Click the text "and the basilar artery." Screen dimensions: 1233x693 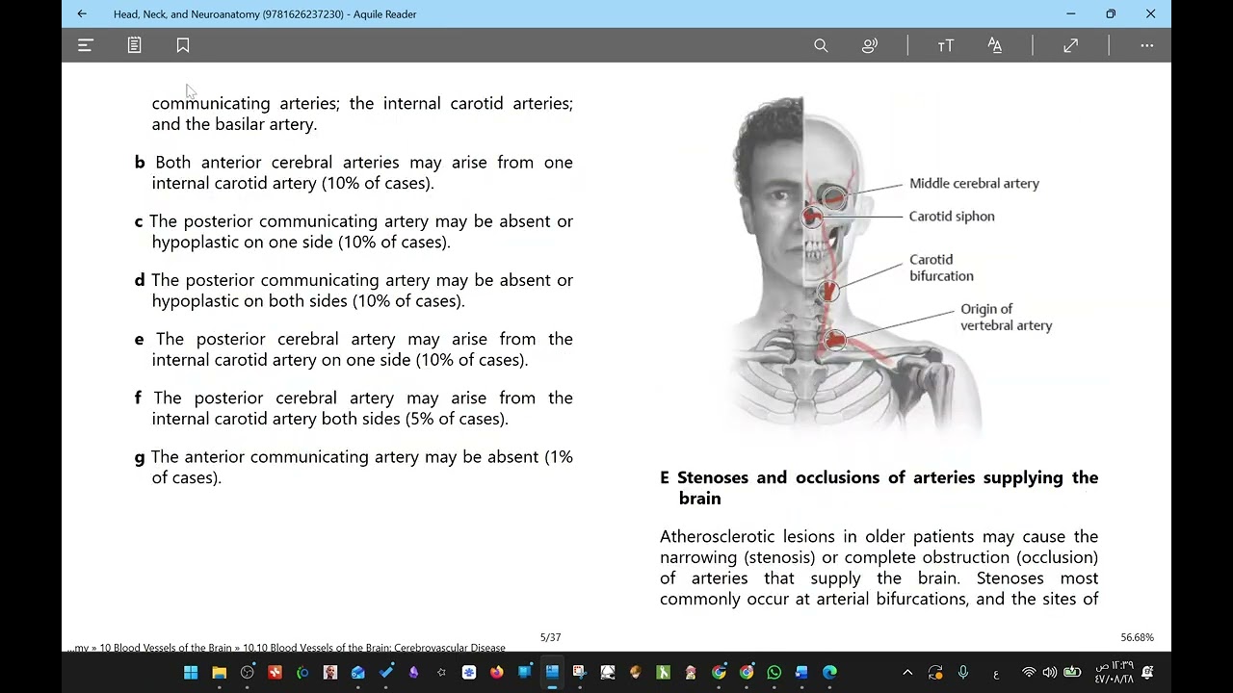(234, 124)
